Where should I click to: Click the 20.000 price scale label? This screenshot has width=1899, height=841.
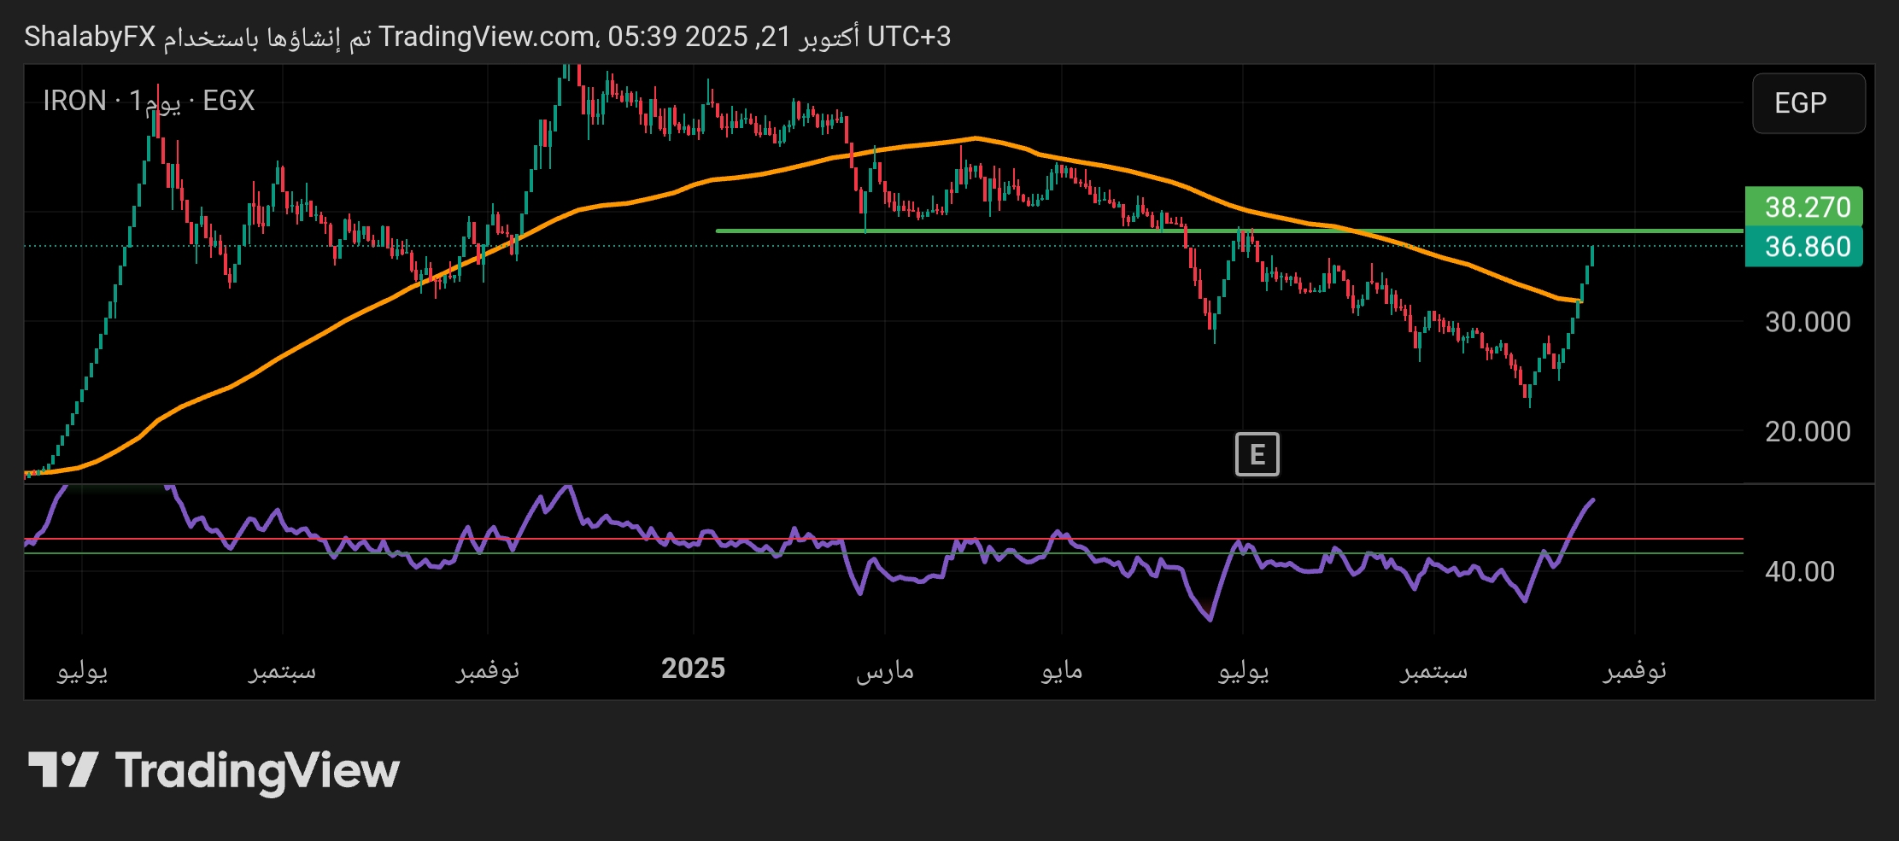pyautogui.click(x=1807, y=431)
